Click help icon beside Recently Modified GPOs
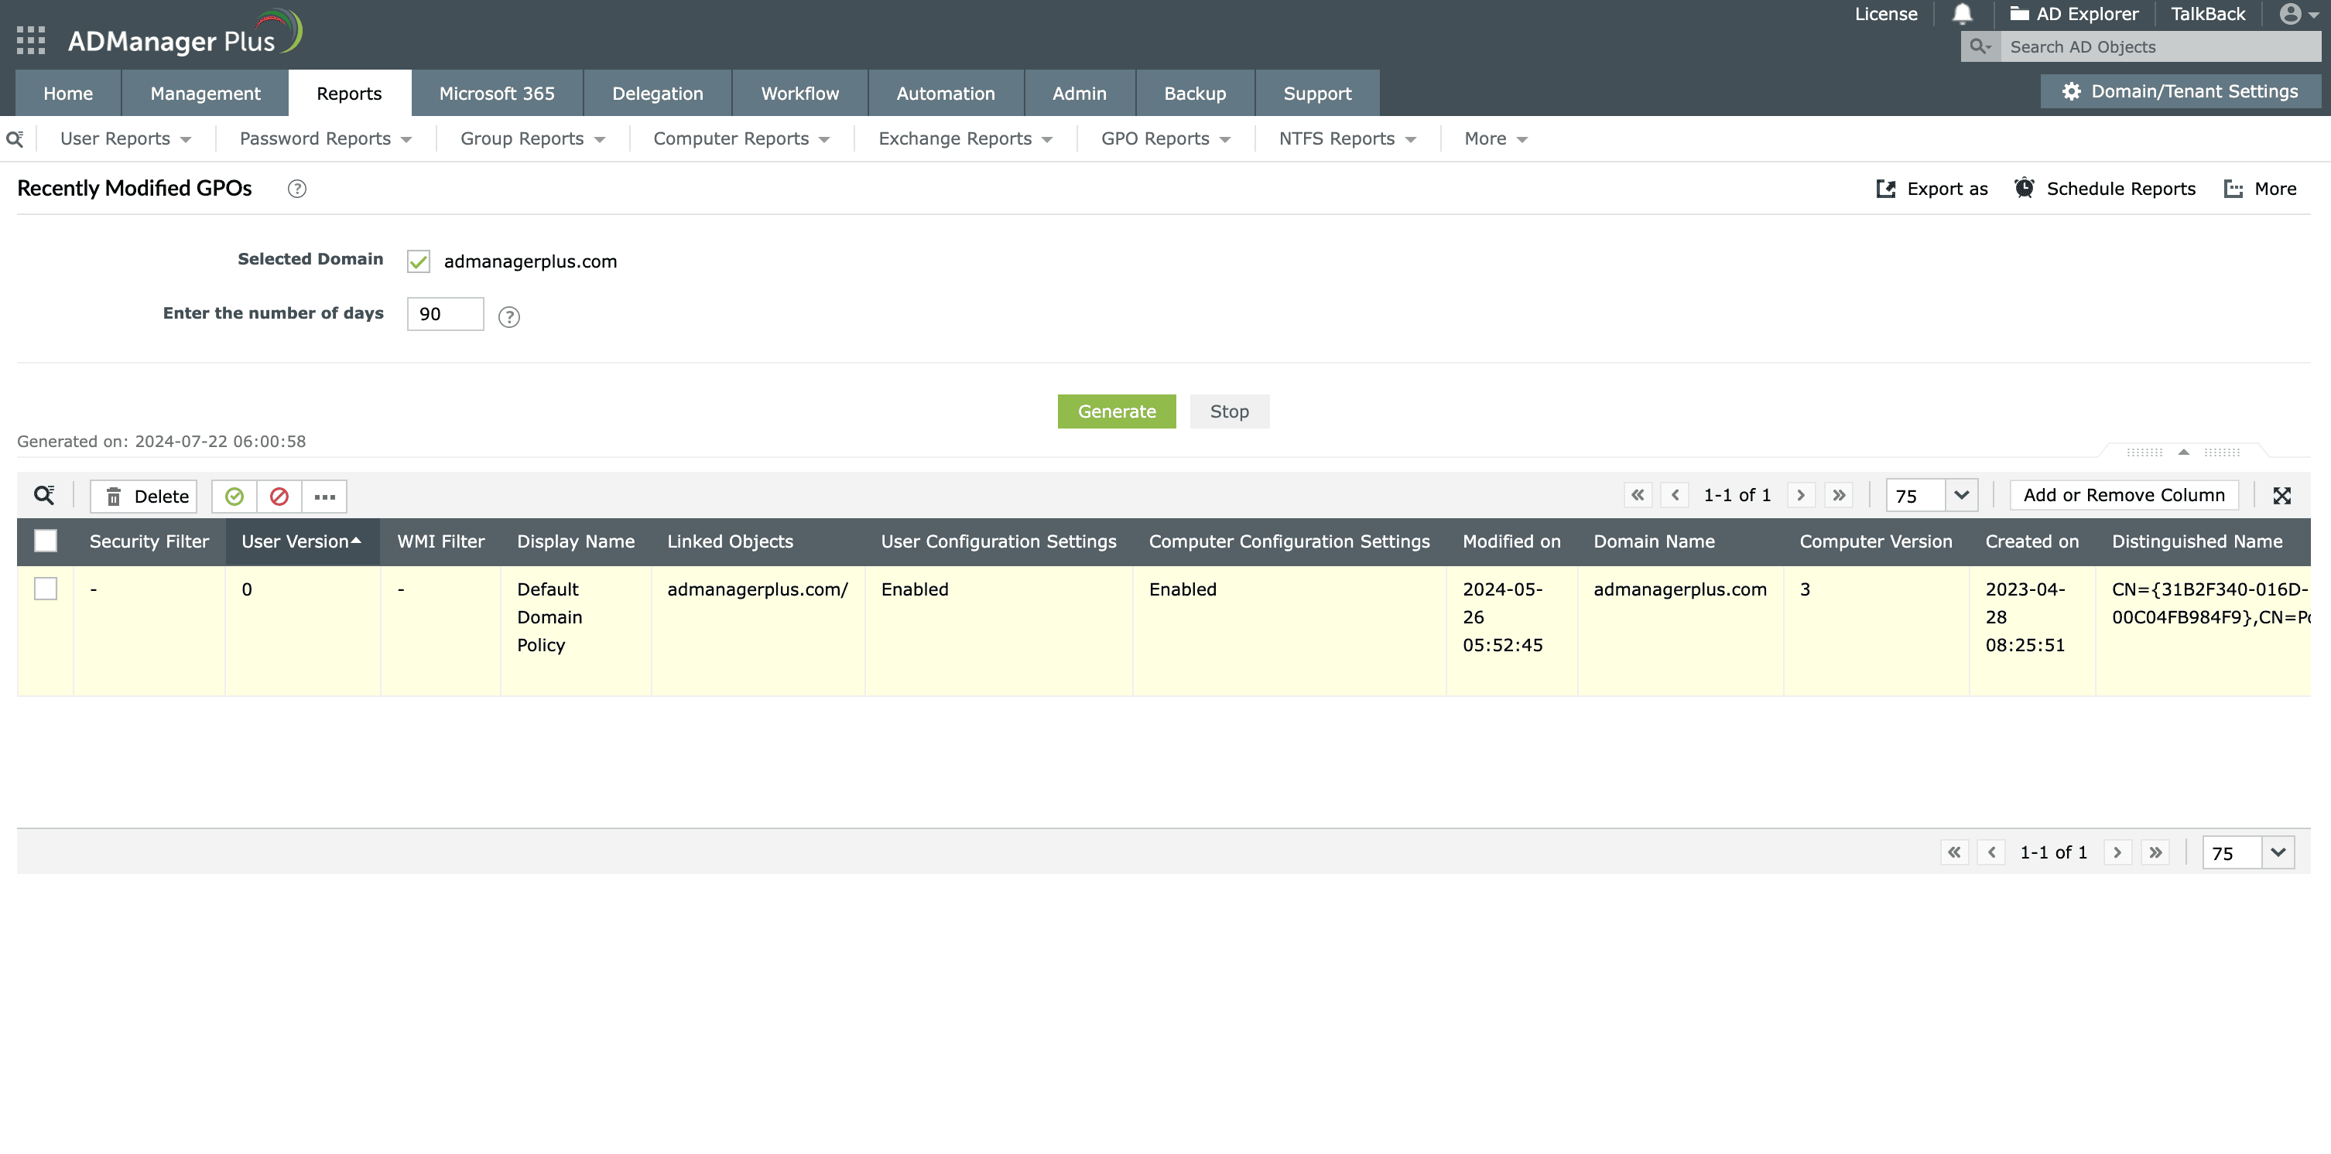 (x=297, y=188)
